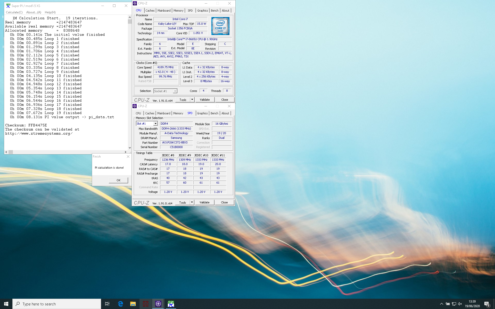Open Tools dropdown arrow in upper CPU-Z
This screenshot has height=309, width=495.
(x=192, y=100)
